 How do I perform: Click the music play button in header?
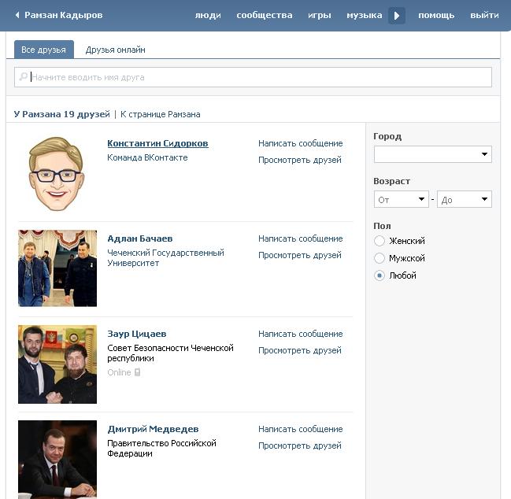pyautogui.click(x=397, y=15)
